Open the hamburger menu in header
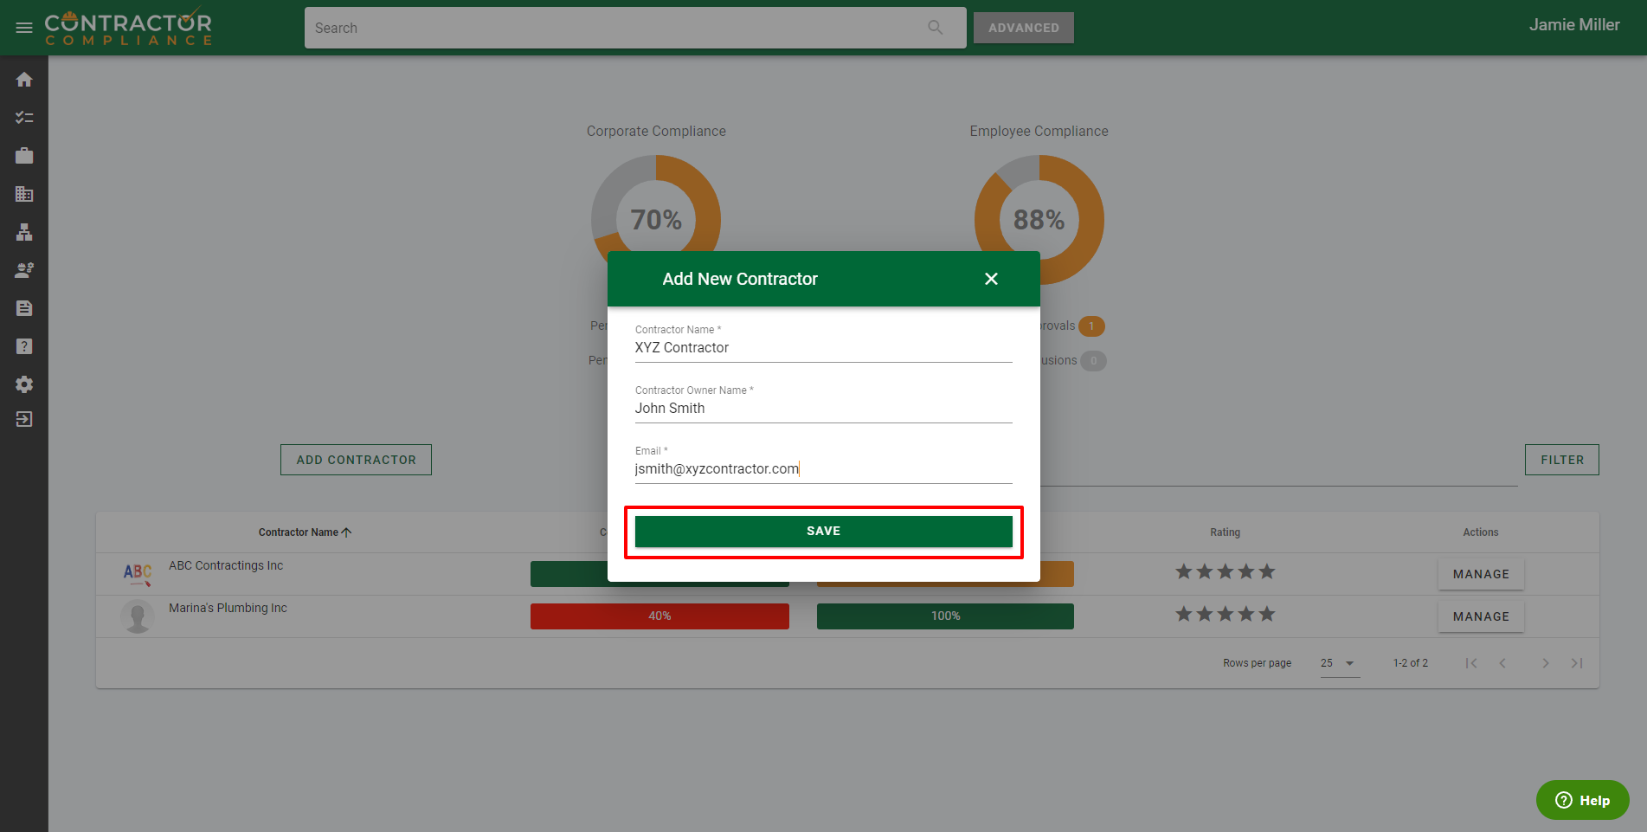 click(24, 28)
